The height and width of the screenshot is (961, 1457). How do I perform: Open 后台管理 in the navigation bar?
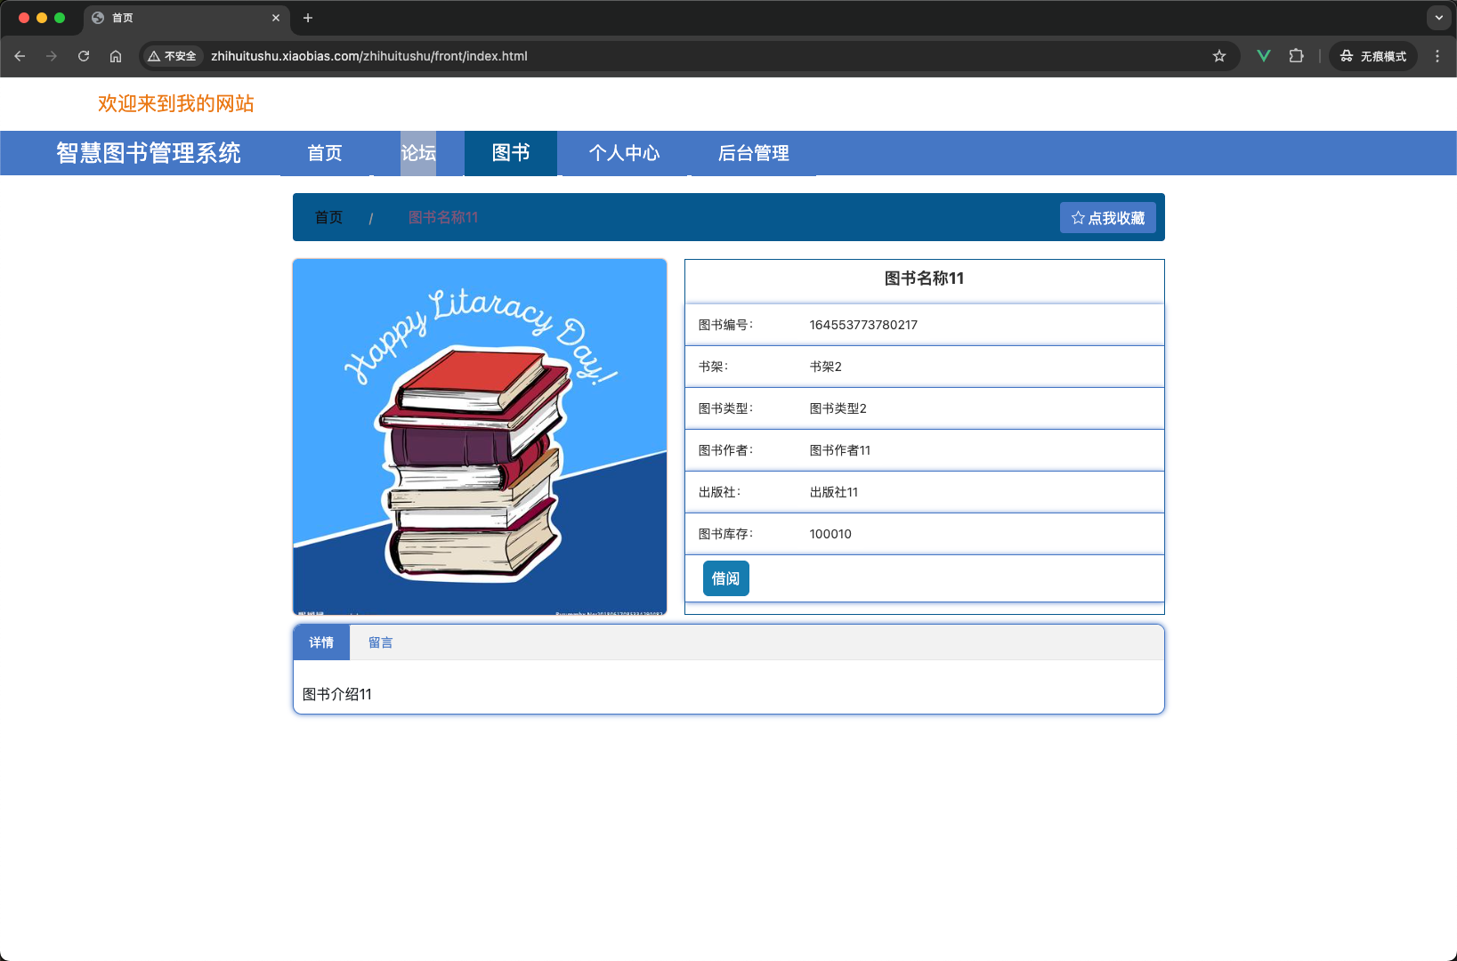pyautogui.click(x=754, y=153)
